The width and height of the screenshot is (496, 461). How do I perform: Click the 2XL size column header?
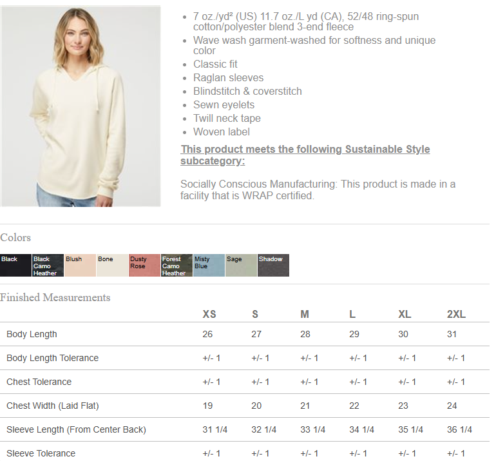[456, 314]
